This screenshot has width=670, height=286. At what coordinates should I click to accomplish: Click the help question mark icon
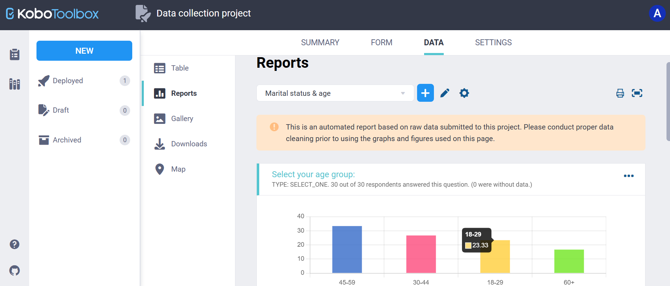(14, 244)
